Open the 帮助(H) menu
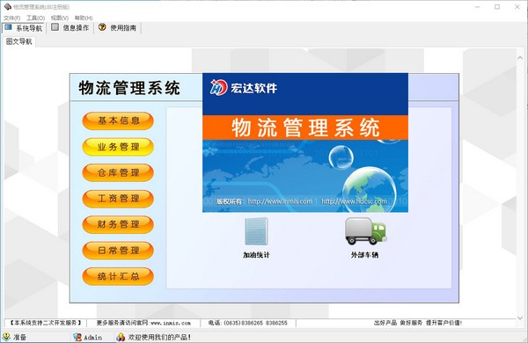This screenshot has height=343, width=528. point(84,18)
